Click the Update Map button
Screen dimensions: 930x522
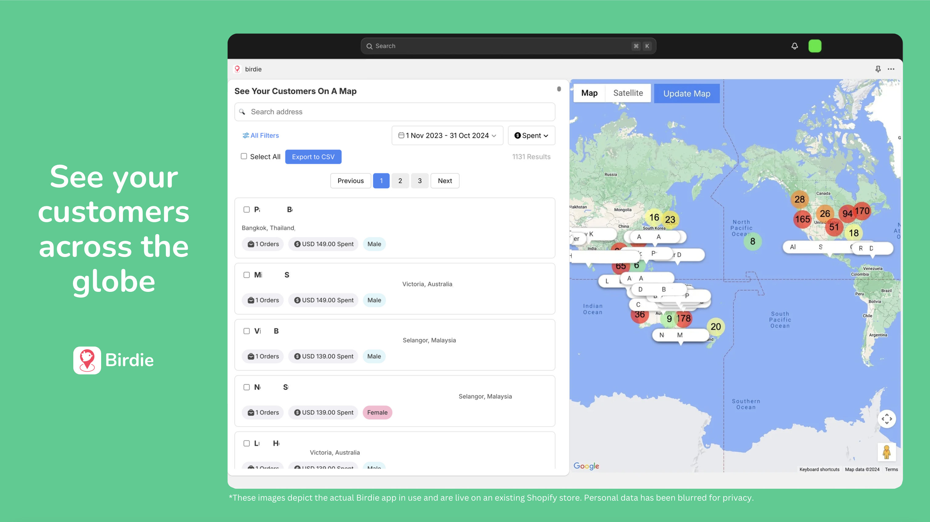click(x=687, y=94)
